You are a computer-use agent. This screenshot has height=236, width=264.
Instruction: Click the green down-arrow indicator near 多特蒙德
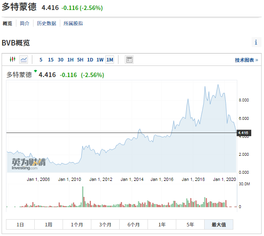pyautogui.click(x=35, y=71)
